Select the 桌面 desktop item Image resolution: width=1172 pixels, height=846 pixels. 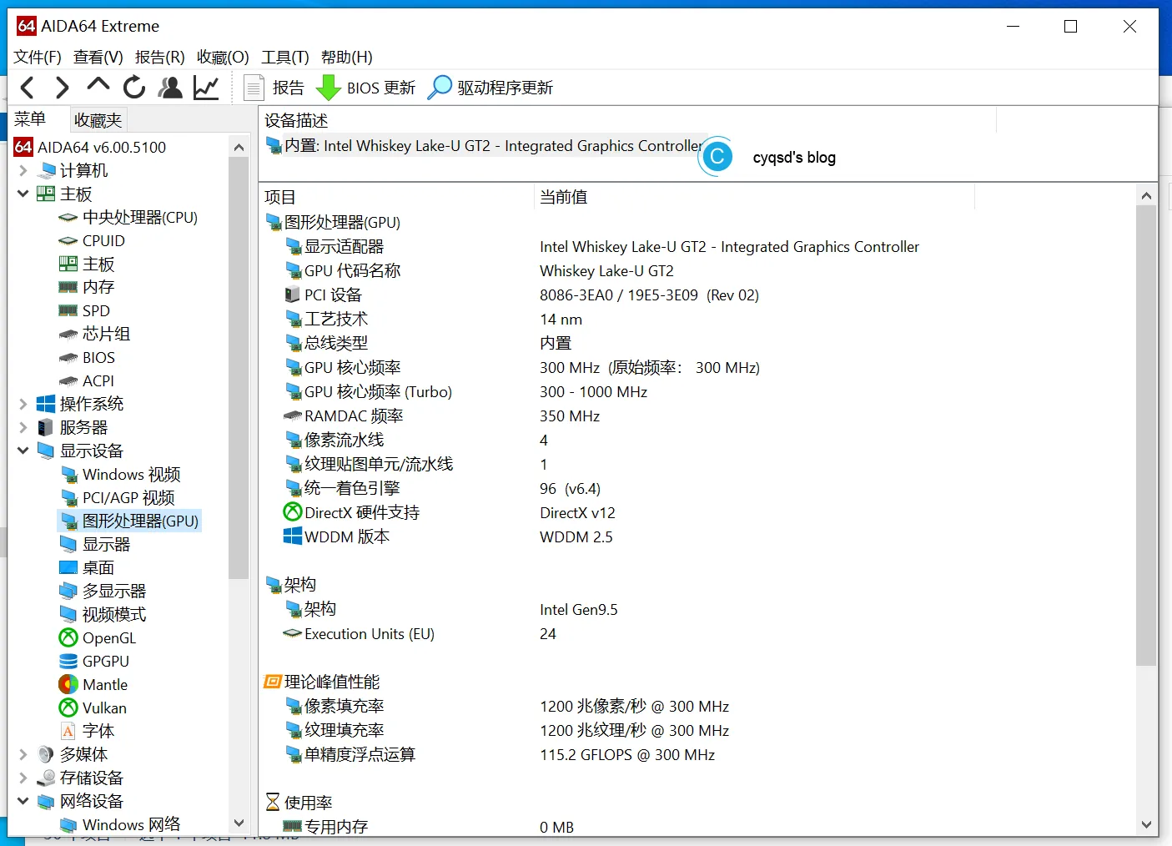coord(88,567)
